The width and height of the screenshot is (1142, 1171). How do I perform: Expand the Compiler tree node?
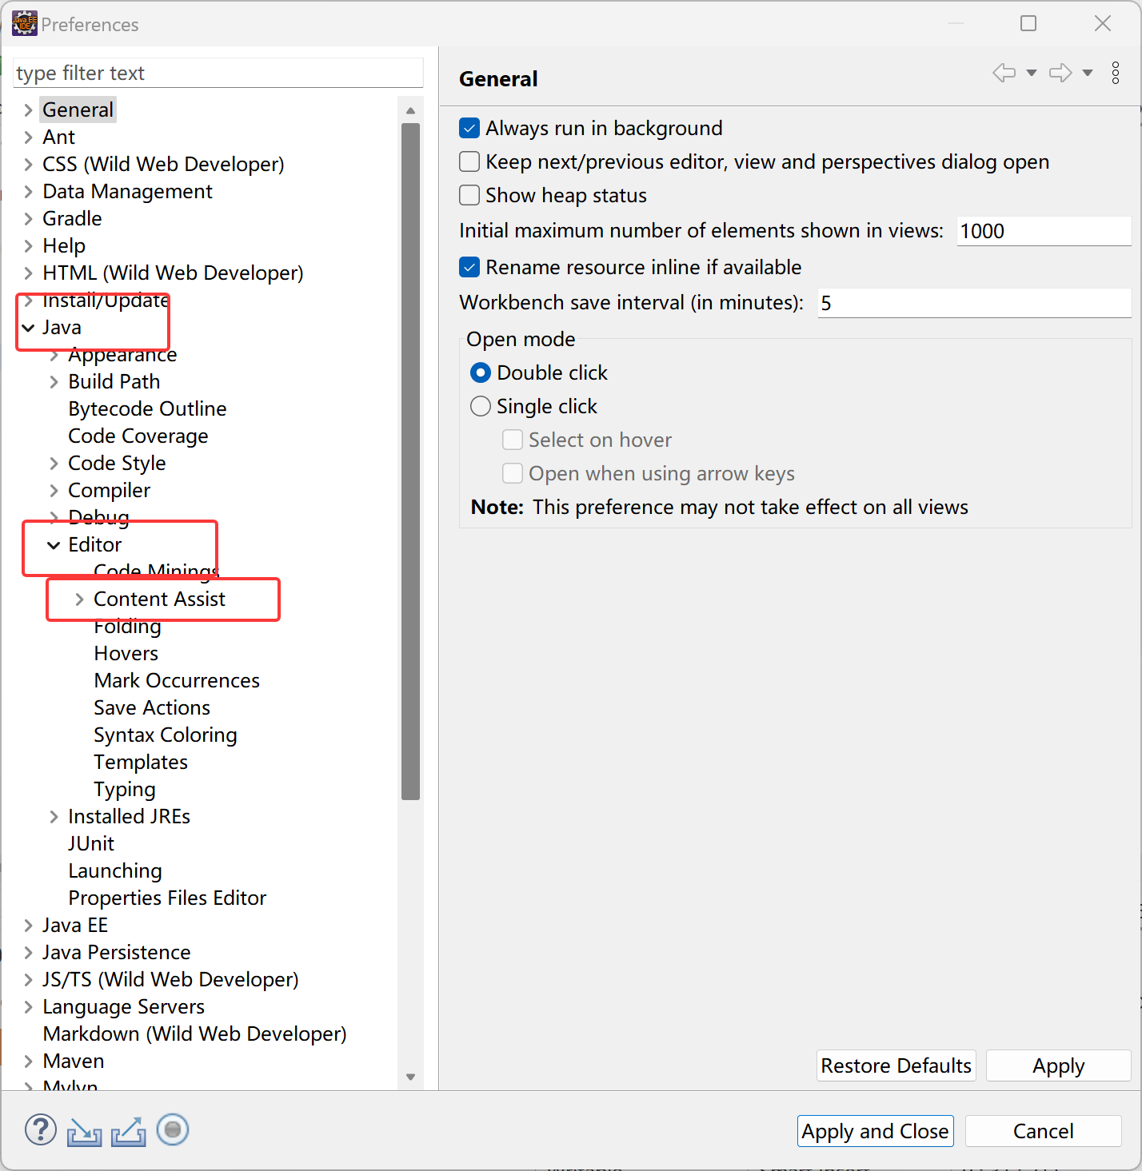[x=54, y=491]
